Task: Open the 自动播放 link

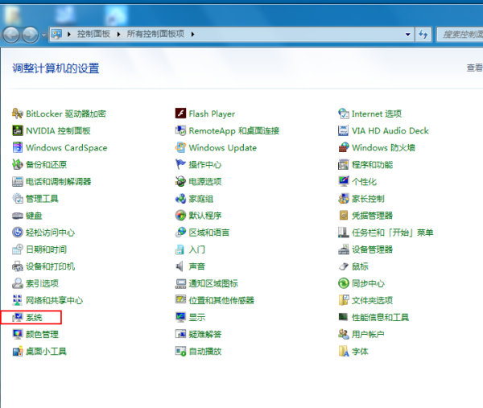Action: (205, 351)
